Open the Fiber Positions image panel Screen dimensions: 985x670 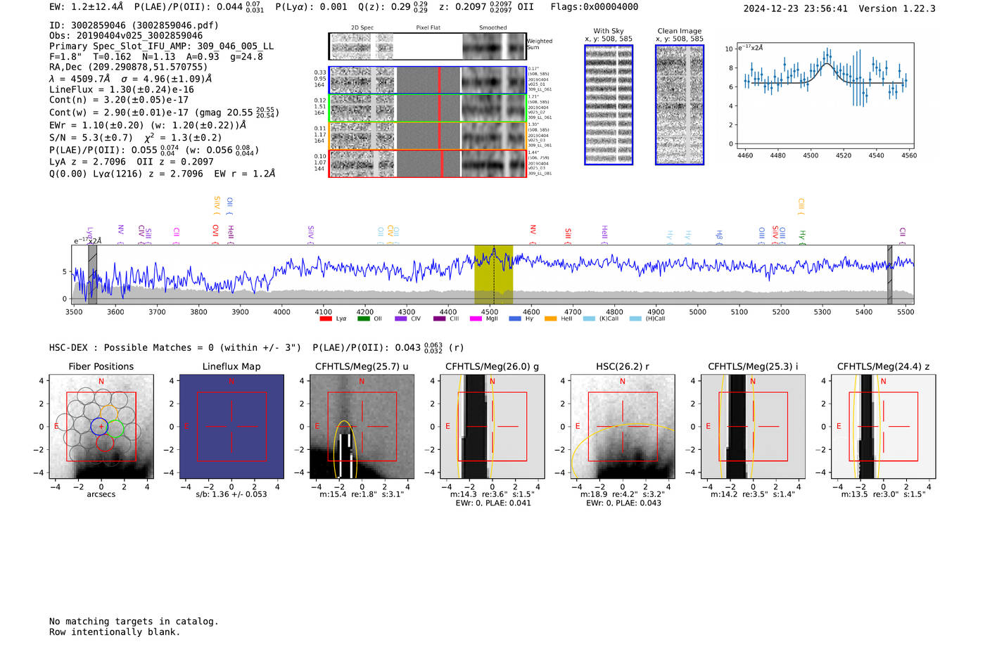coord(101,427)
